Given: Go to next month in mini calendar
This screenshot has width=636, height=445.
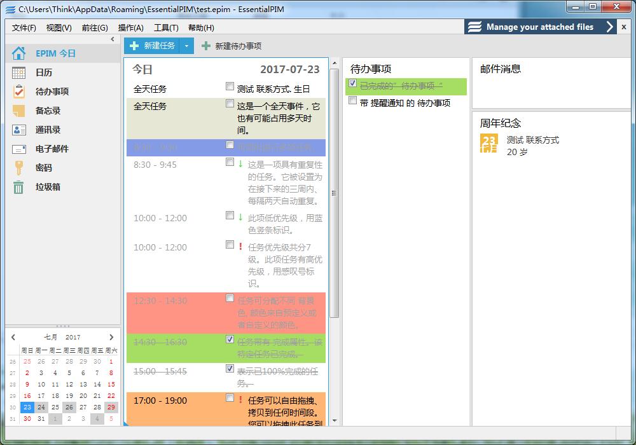Looking at the screenshot, I should 111,337.
